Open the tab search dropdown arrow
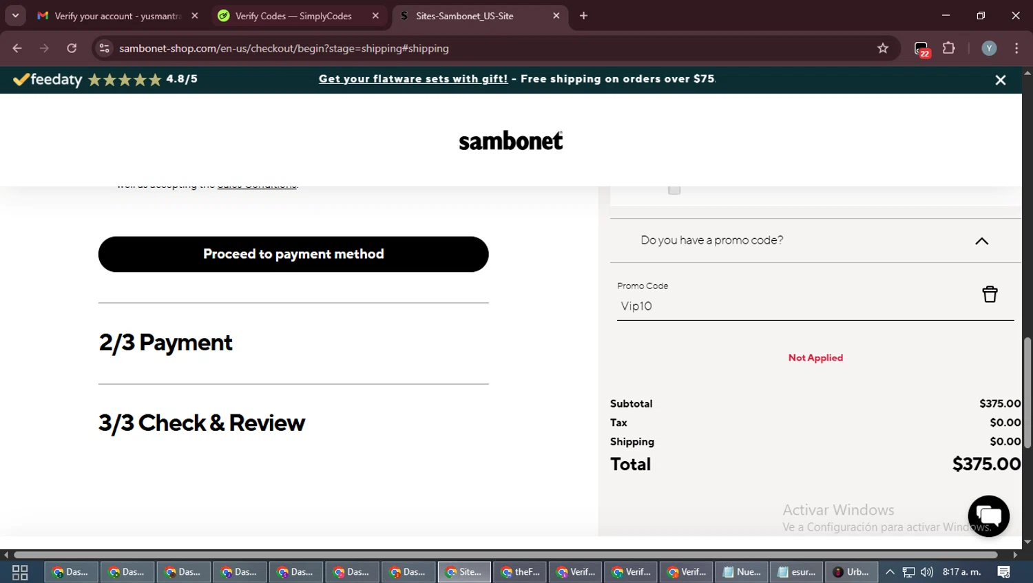The width and height of the screenshot is (1033, 583). (15, 15)
